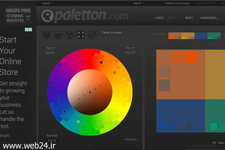
Task: Click the Shopify ad link
Action: tap(5, 136)
